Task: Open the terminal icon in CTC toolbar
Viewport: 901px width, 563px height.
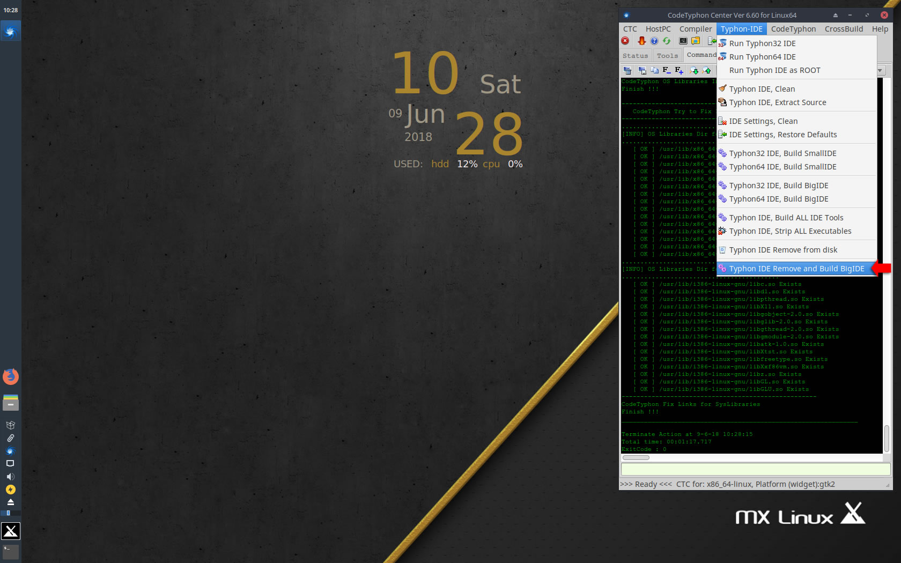Action: [683, 41]
